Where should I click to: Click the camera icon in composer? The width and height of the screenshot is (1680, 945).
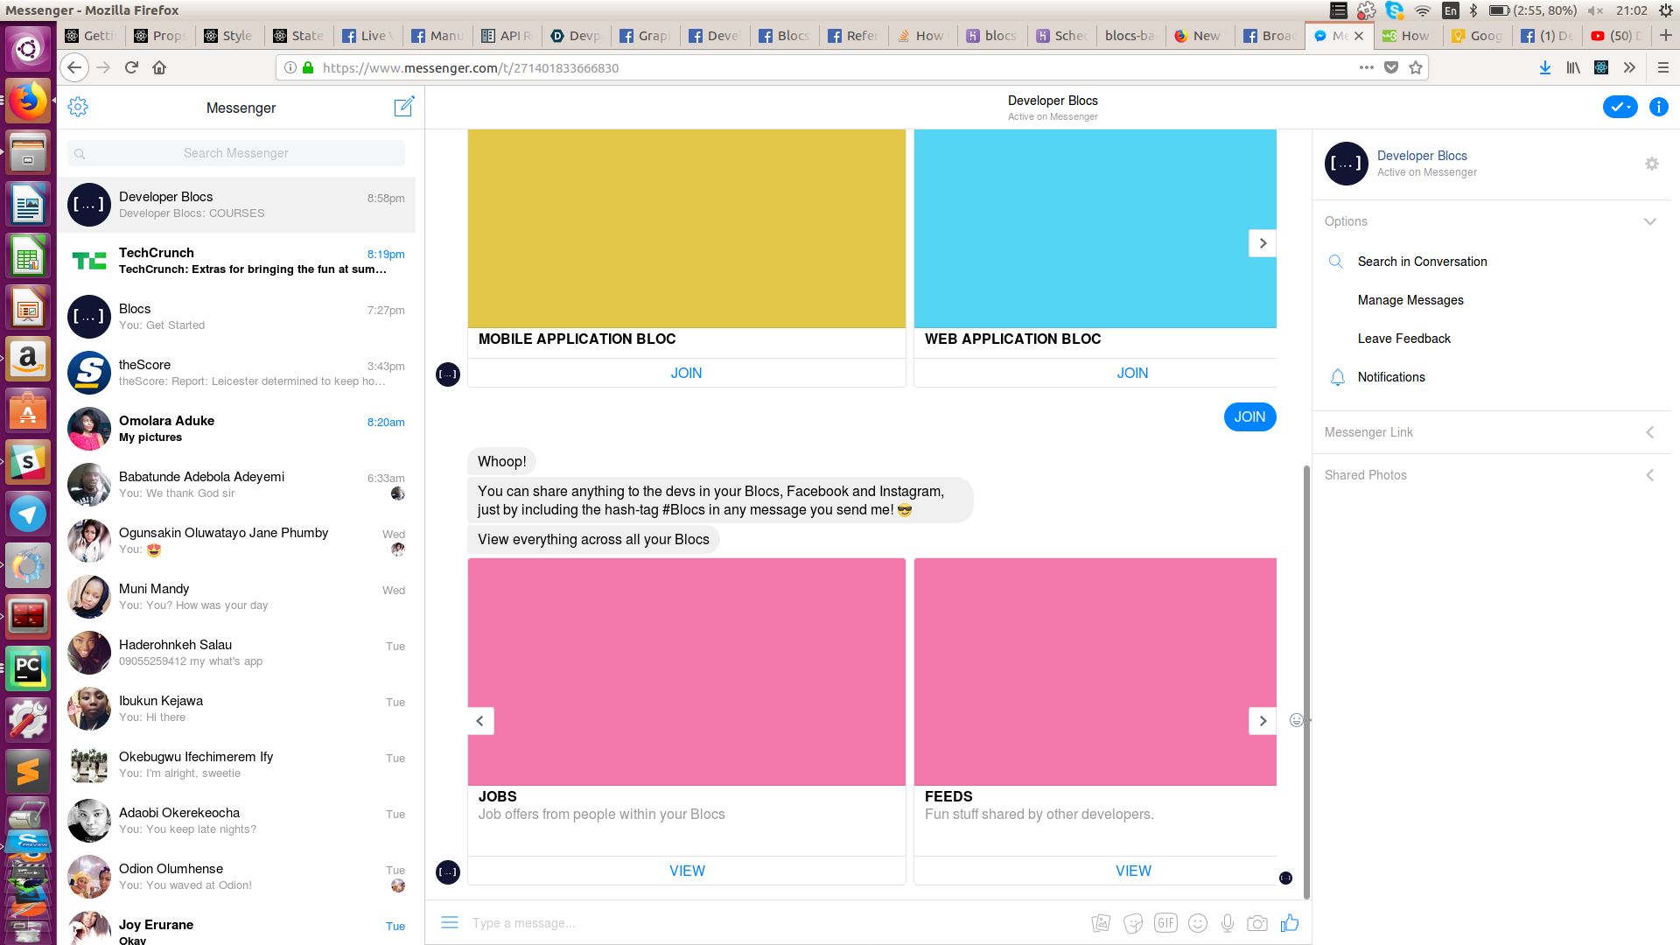pos(1257,923)
